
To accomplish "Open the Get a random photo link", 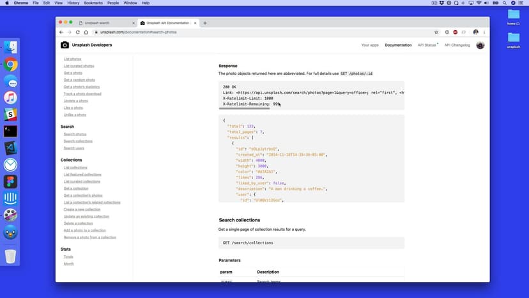I will pos(79,80).
